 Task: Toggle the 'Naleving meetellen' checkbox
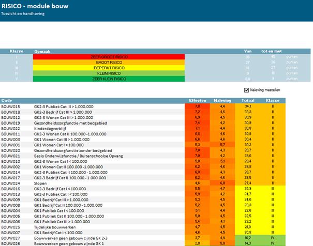(246, 90)
